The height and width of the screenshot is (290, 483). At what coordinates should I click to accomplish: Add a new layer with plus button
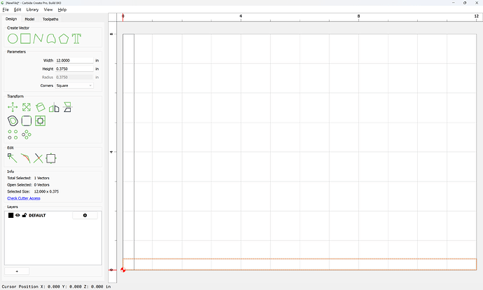(x=17, y=271)
